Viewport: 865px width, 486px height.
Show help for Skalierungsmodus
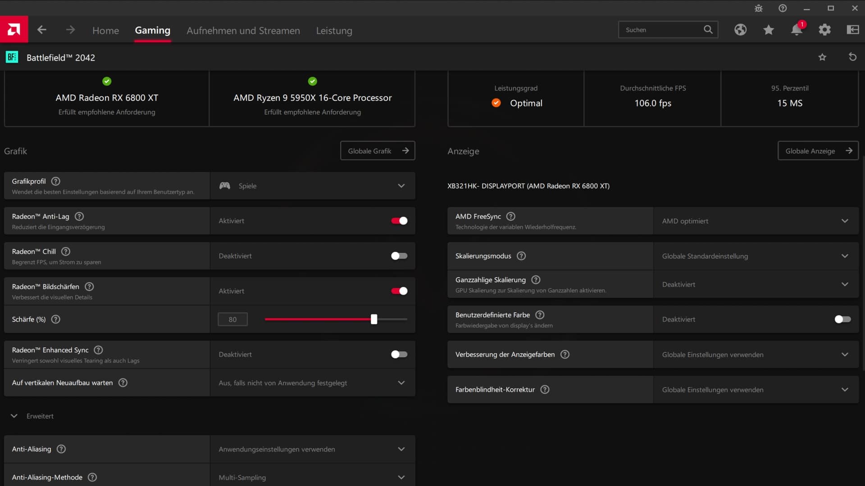coord(521,256)
